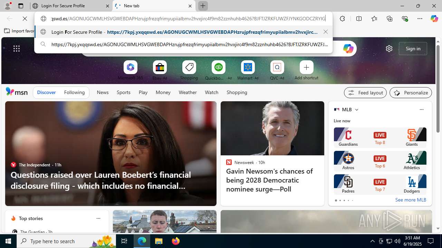Select the first URL suggestion in dropdown
The image size is (442, 248).
(183, 32)
